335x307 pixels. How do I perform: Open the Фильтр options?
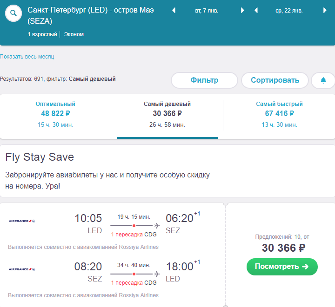204,80
